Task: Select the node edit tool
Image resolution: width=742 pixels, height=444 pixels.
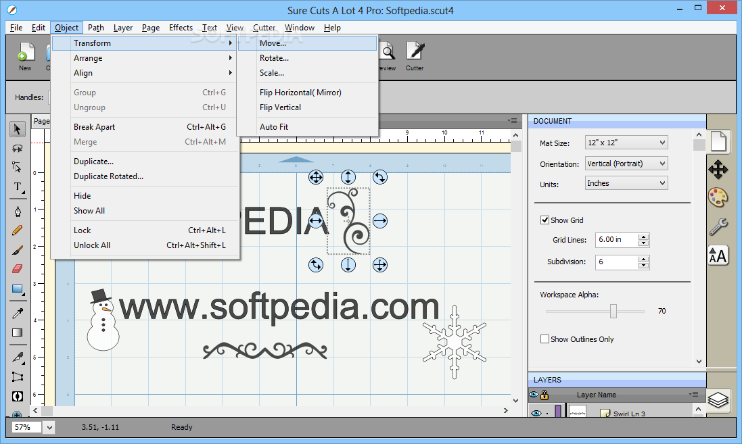Action: 18,167
